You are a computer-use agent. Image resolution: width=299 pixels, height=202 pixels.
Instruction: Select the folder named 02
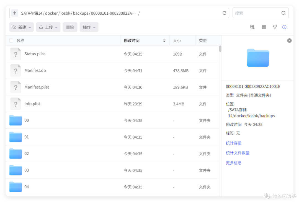[27, 154]
